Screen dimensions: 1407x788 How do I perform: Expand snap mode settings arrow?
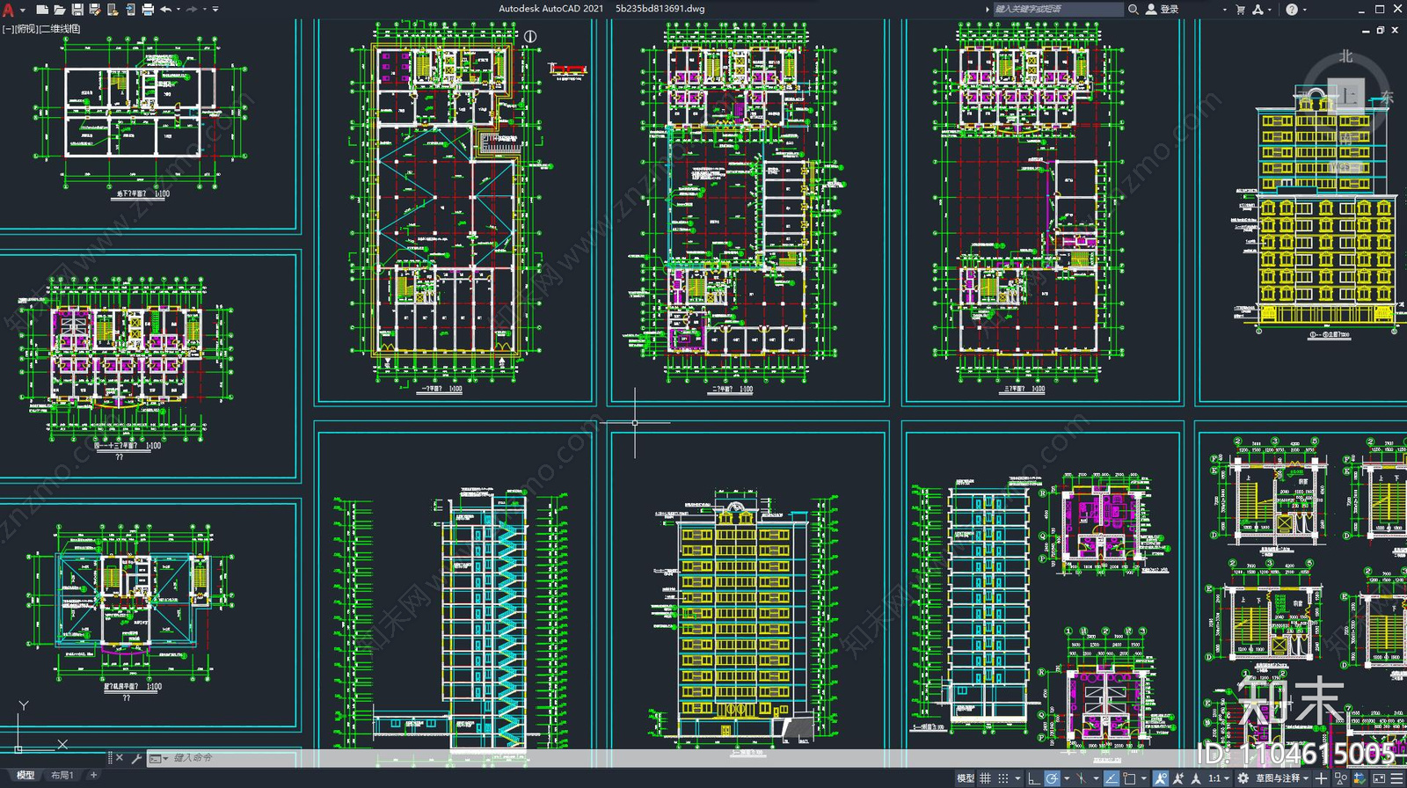(x=1017, y=778)
